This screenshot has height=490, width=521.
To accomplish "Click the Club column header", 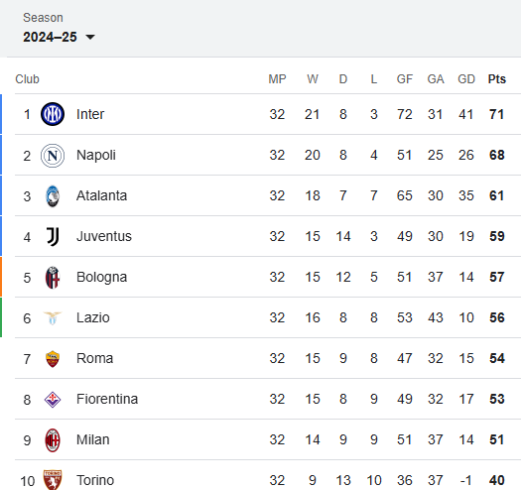I will [27, 79].
